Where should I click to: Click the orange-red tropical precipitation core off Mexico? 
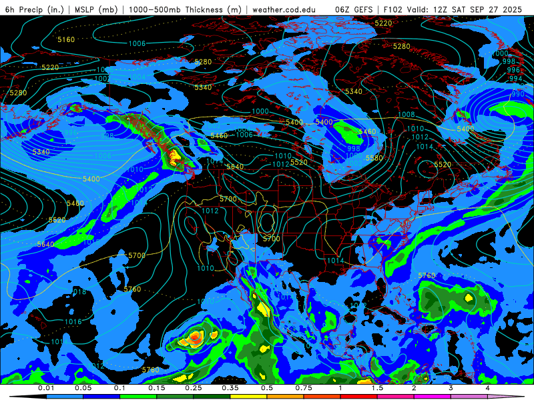point(195,337)
